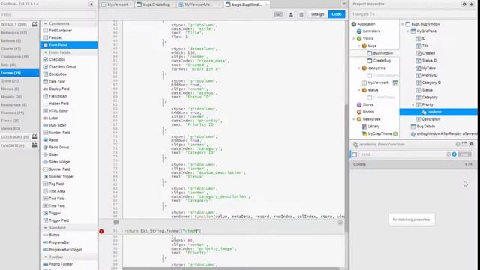Collapse the Toolbar group in toolbox
The image size is (480, 270).
pyautogui.click(x=46, y=257)
